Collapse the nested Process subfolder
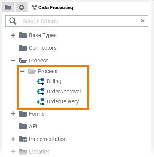Viewport: 154px width, 157px height. coord(22,71)
